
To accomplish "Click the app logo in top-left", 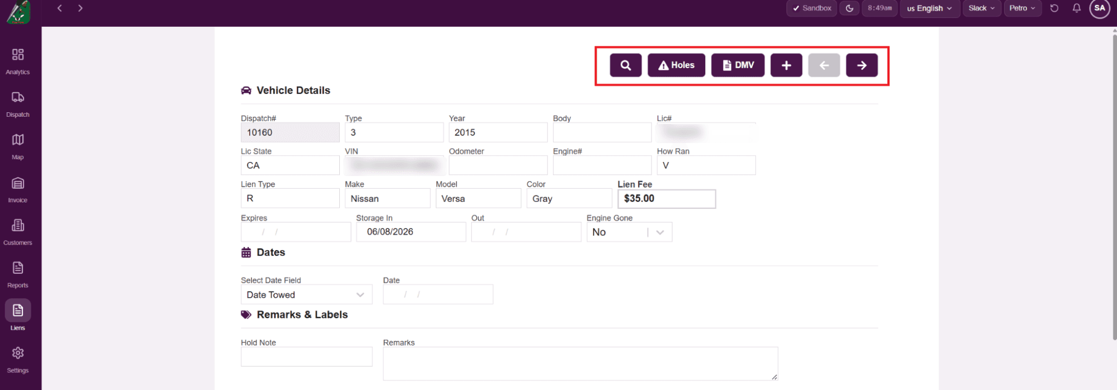I will [x=18, y=12].
